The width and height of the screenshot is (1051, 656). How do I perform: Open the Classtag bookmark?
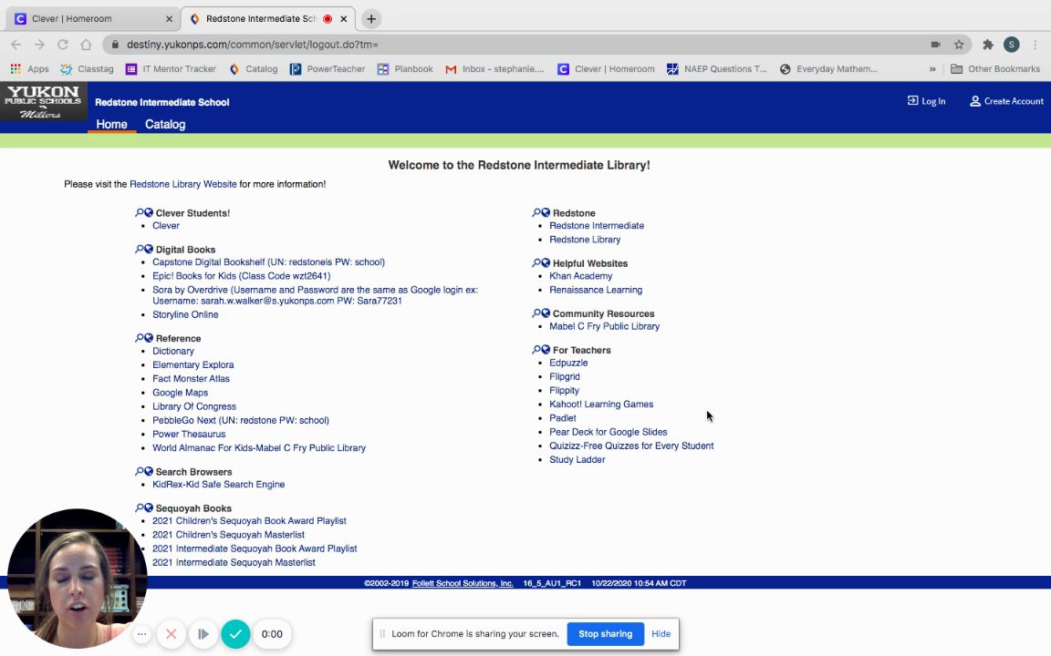pyautogui.click(x=88, y=69)
